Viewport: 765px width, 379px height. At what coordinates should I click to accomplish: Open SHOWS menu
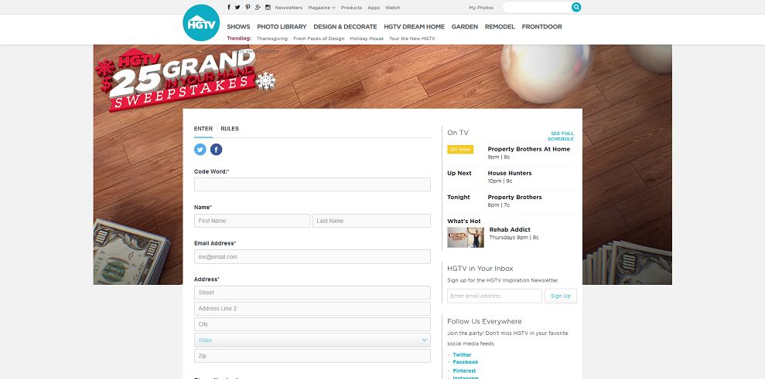(238, 27)
